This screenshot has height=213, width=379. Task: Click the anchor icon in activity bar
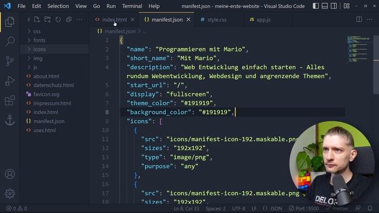tap(9, 120)
